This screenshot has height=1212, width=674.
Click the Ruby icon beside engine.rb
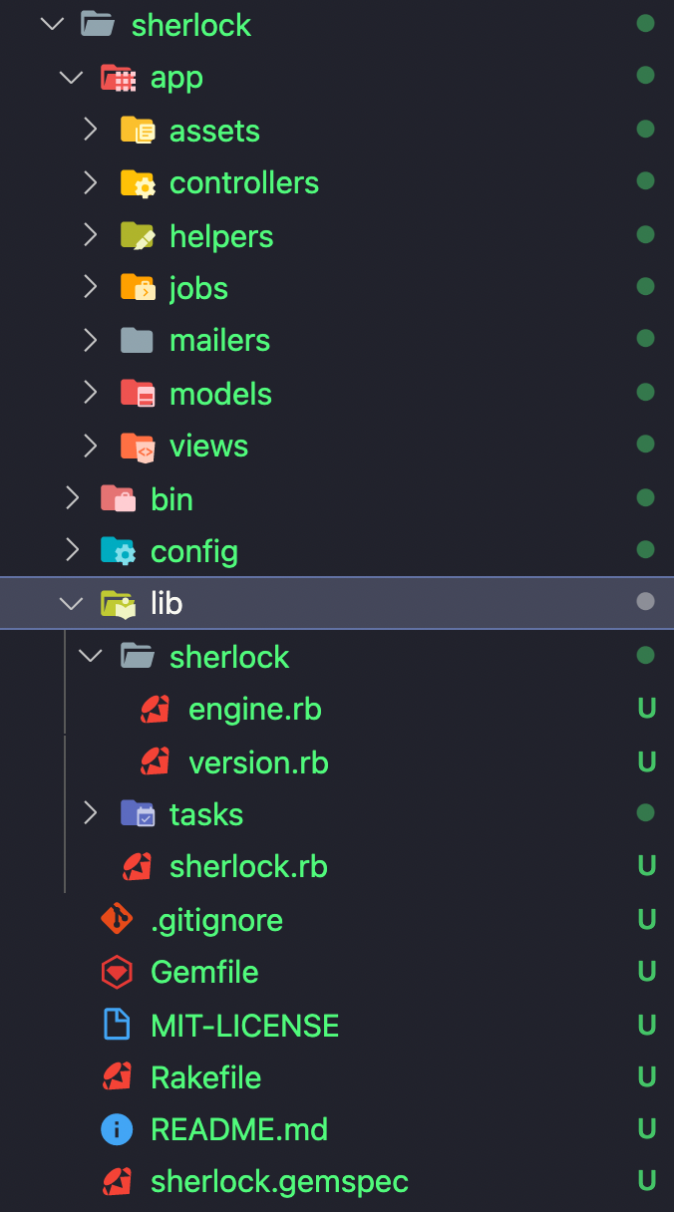(155, 710)
